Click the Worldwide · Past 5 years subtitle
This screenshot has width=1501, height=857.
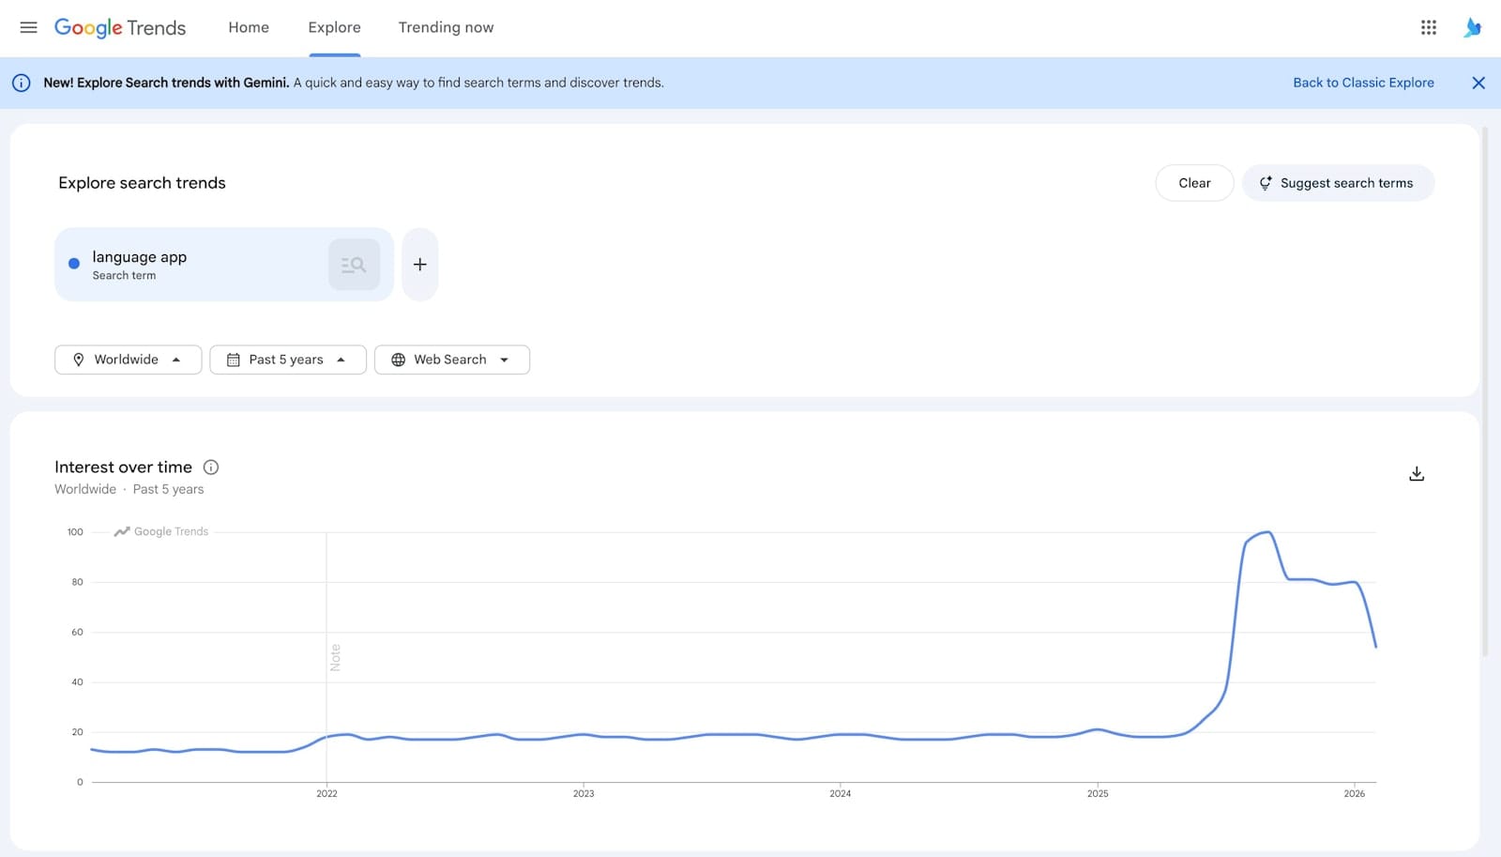coord(129,489)
